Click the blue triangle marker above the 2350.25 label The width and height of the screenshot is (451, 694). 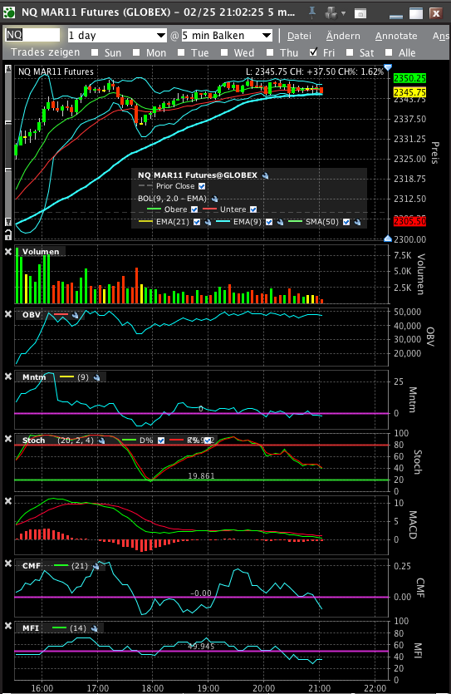pyautogui.click(x=388, y=67)
